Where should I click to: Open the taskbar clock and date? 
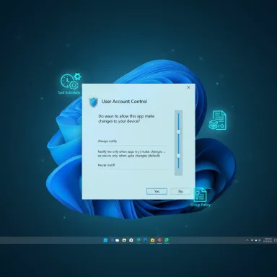coord(268,240)
